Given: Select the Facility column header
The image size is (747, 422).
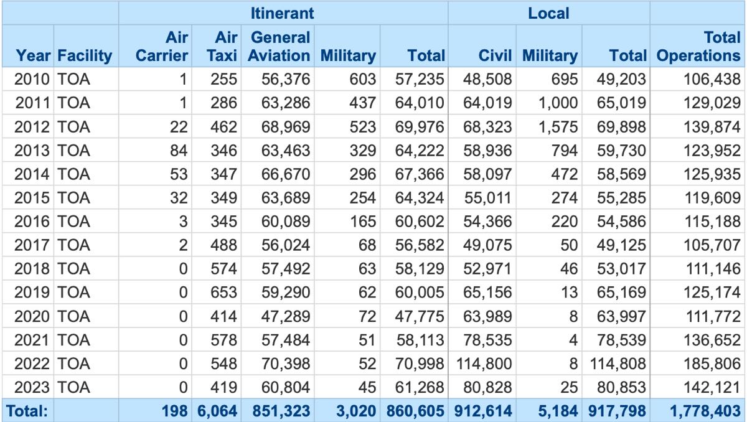Looking at the screenshot, I should (x=86, y=55).
